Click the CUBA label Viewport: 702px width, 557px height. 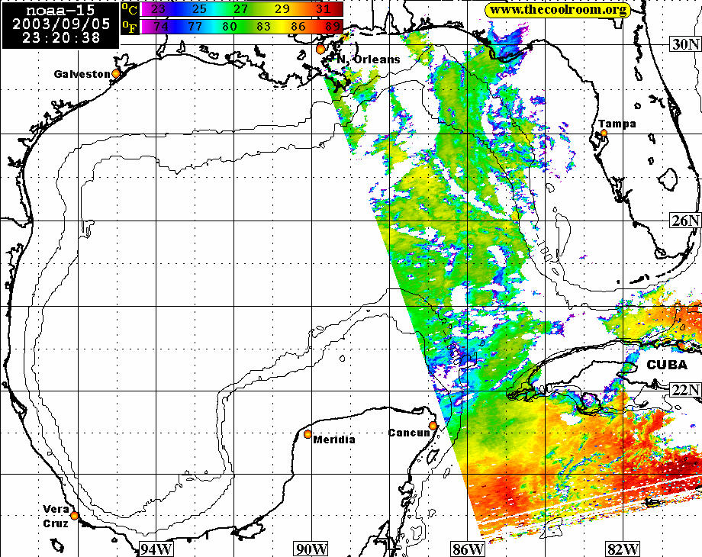(667, 365)
